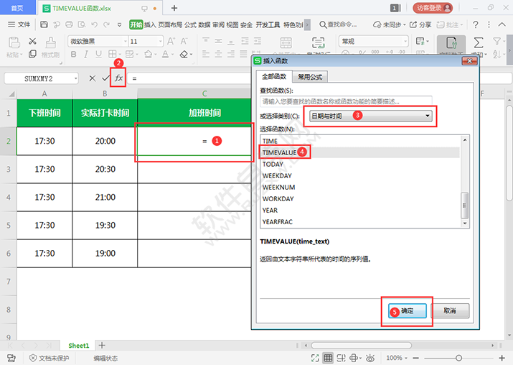The height and width of the screenshot is (365, 513).
Task: Open the font size dropdown
Action: [x=160, y=41]
